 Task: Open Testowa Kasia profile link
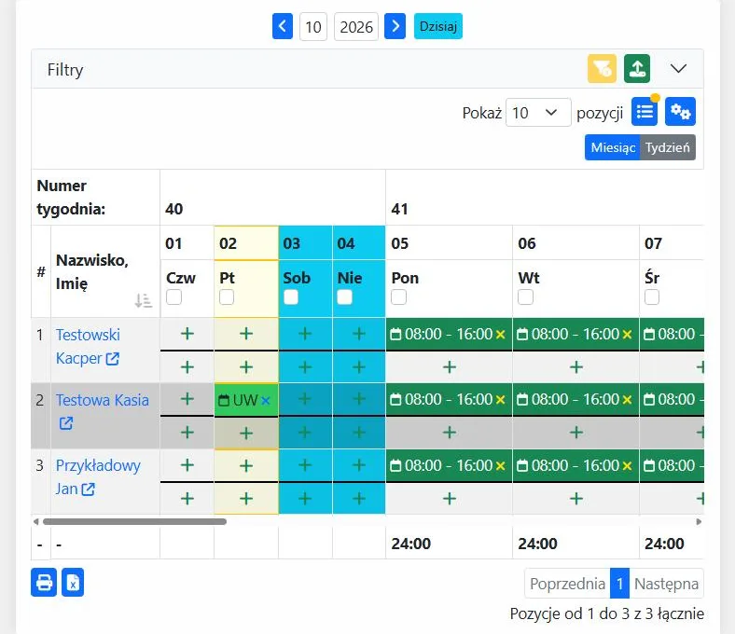point(103,400)
